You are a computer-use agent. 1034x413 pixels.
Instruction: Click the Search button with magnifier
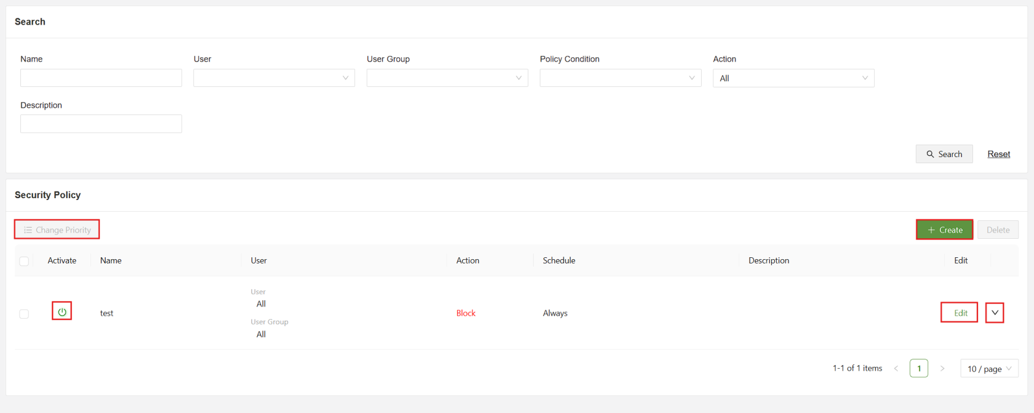coord(944,154)
